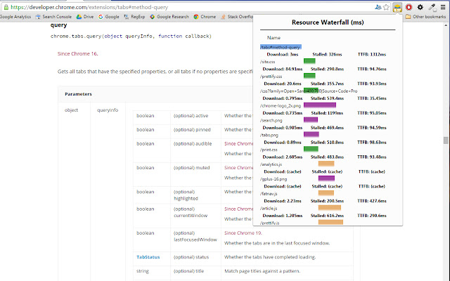450x281 pixels.
Task: Click the purple bar under /chrome-logo_2x.png
Action: tap(319, 105)
